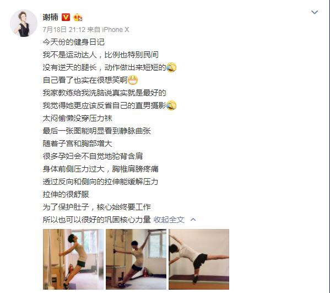Open the third leg-raise photo thumbnail
The image size is (330, 293).
tap(199, 259)
